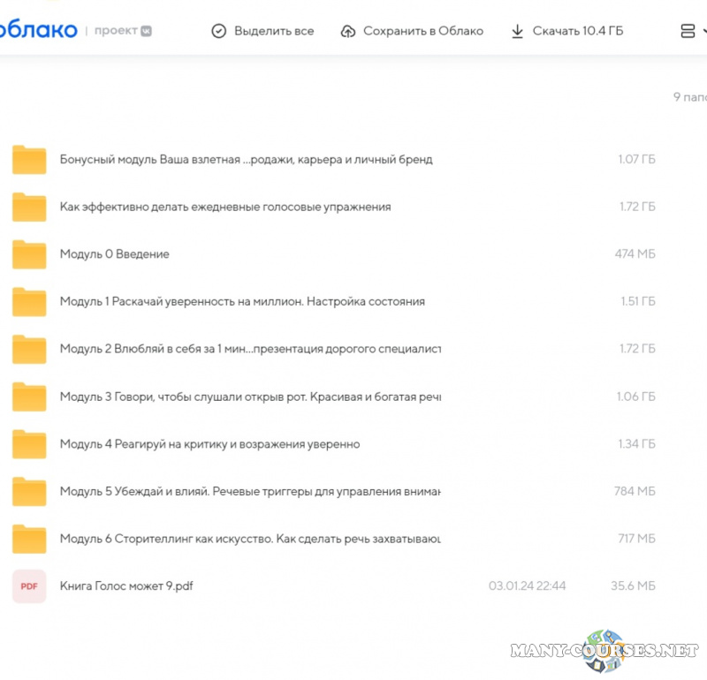The height and width of the screenshot is (680, 707).
Task: Open Модуль 1 Раскачай уверенность folder
Action: 241,301
